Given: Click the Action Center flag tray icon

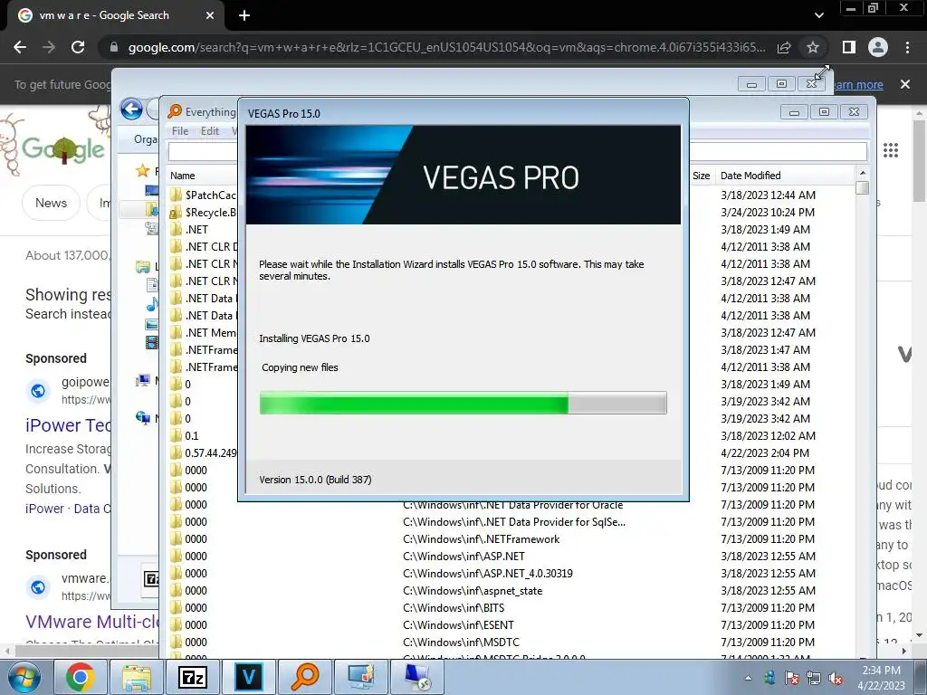Looking at the screenshot, I should [x=791, y=678].
